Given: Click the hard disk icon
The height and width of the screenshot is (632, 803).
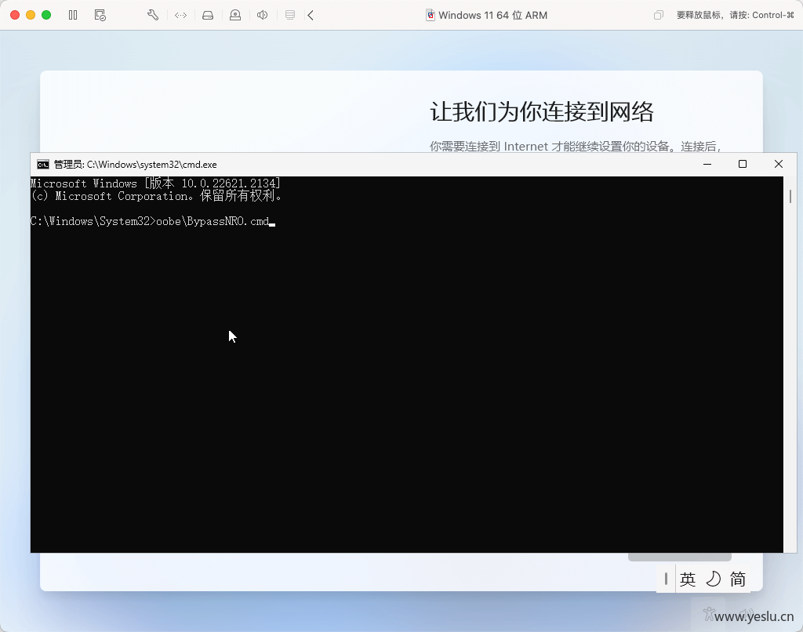Looking at the screenshot, I should tap(208, 15).
